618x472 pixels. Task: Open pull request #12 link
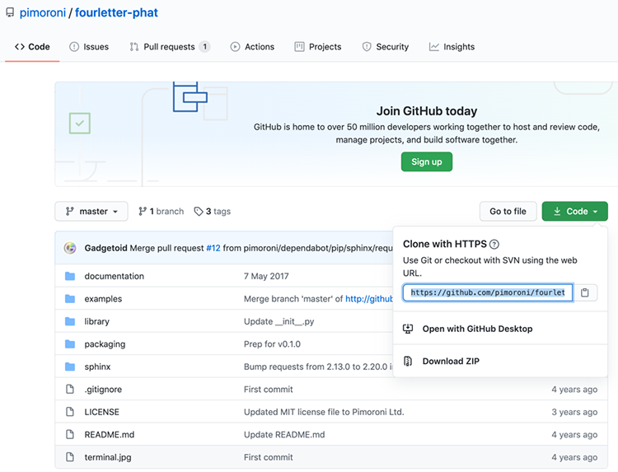pyautogui.click(x=213, y=248)
